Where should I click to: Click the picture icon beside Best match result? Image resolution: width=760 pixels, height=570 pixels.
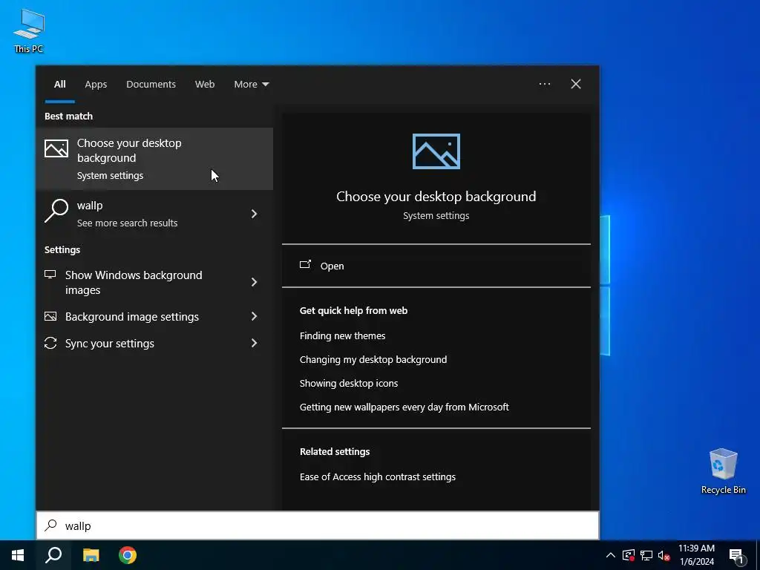56,148
